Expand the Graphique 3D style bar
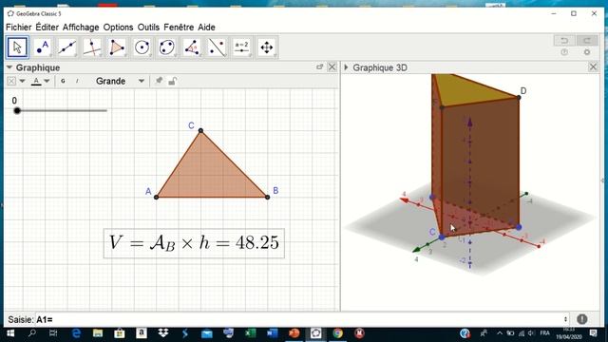 [x=346, y=67]
